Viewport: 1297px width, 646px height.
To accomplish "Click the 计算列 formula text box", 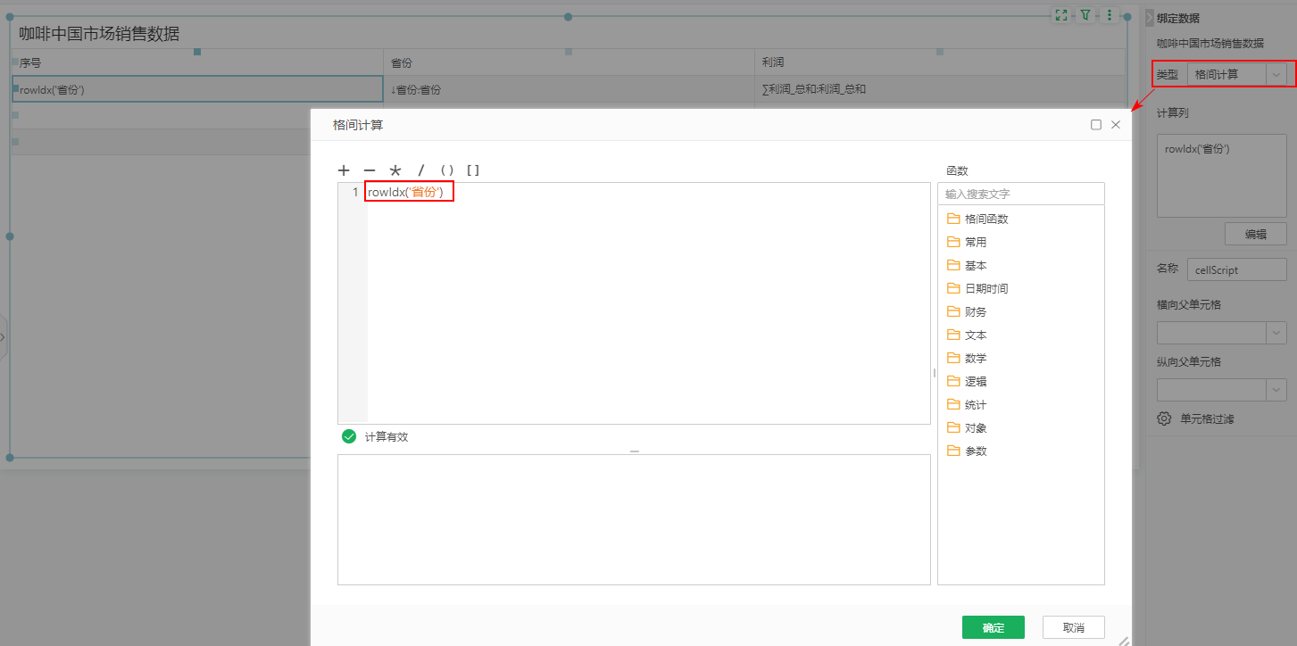I will (1221, 176).
